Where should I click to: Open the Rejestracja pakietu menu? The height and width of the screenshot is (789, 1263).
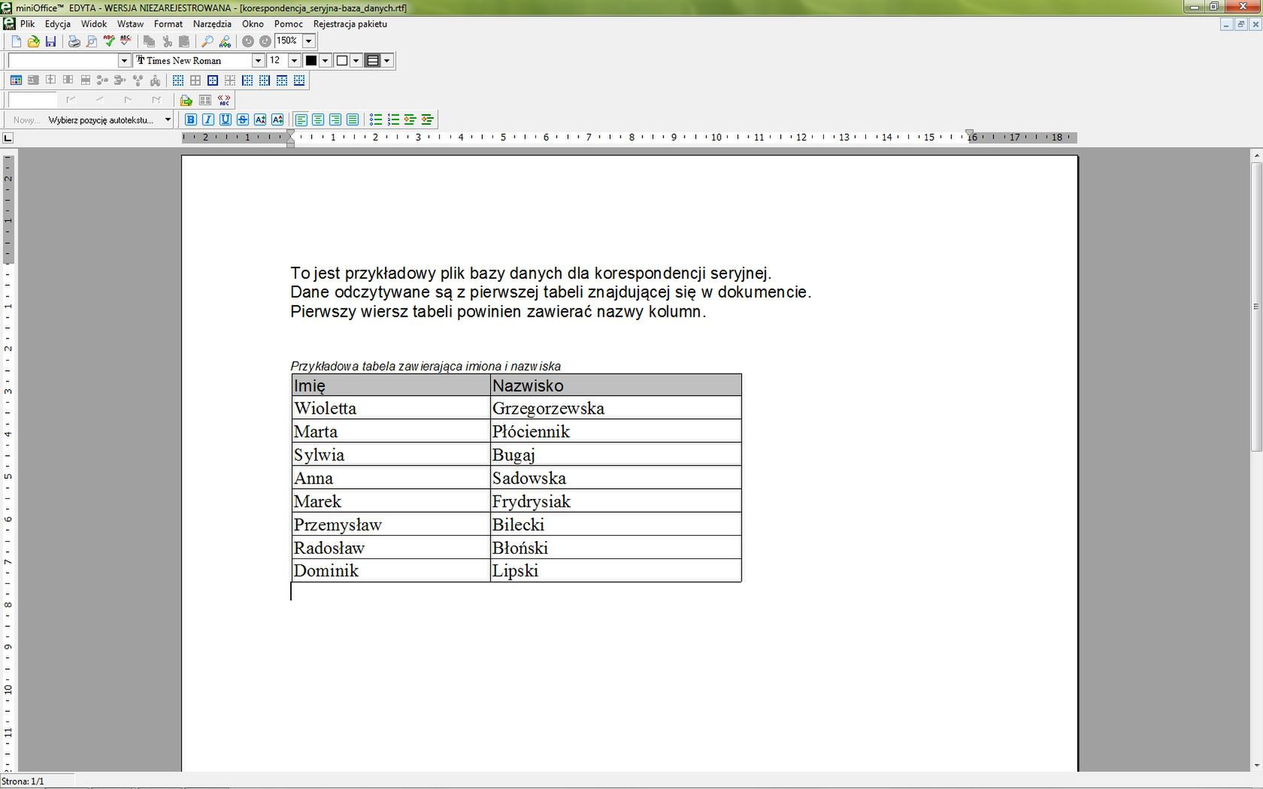point(350,24)
